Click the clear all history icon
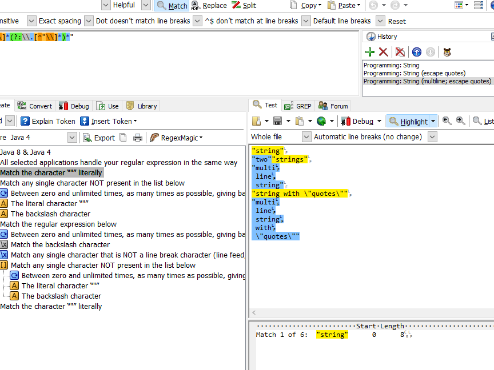Viewport: 494px width, 370px height. 400,52
